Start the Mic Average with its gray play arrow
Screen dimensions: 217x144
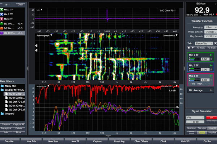point(211,90)
